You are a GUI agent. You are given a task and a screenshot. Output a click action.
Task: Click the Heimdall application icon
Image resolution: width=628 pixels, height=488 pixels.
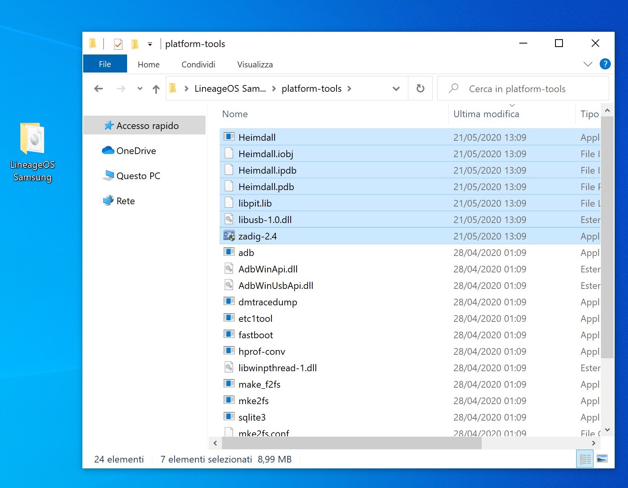point(229,137)
